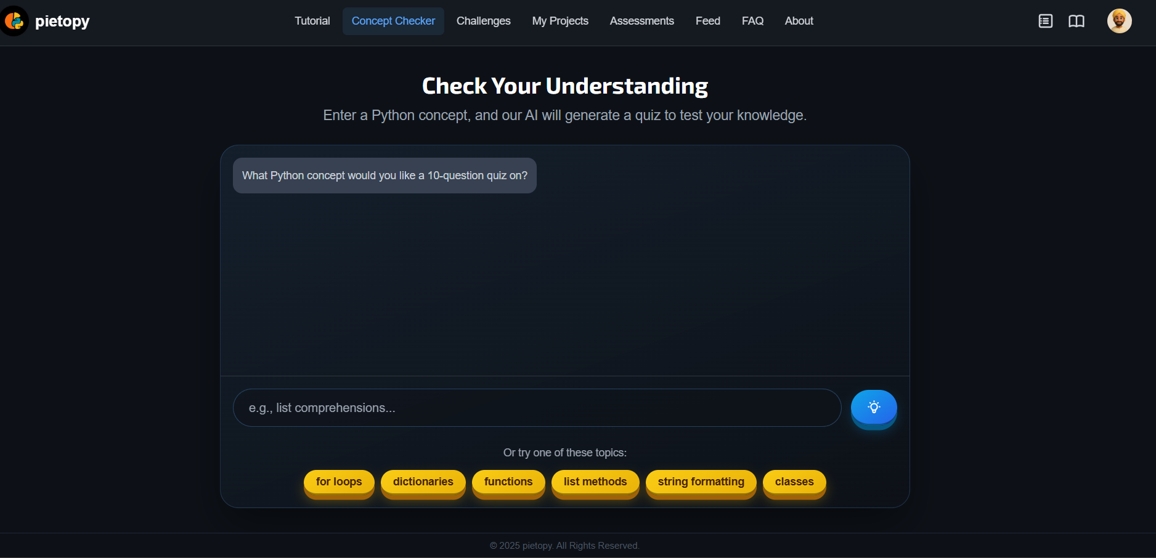Choose the 'functions' quiz topic
The height and width of the screenshot is (558, 1156).
point(508,482)
